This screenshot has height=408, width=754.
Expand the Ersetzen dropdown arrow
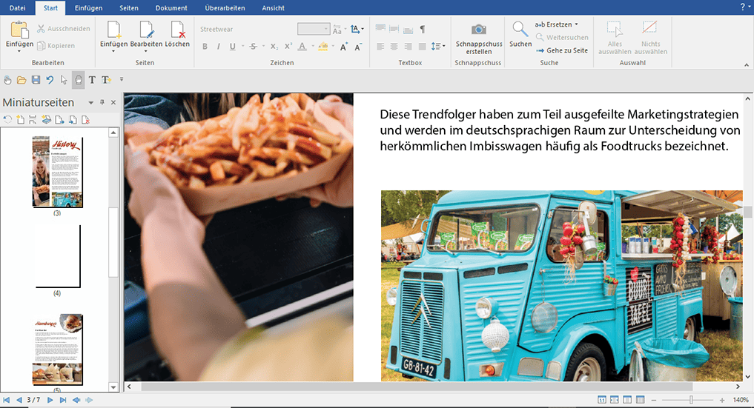click(576, 24)
